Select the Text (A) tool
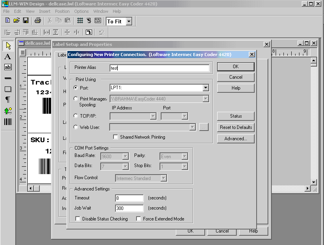Viewport: 324px width, 245px height. pos(8,57)
